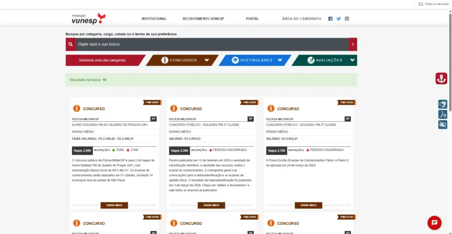Open the Vunesp logo home link
The image size is (452, 234).
click(88, 19)
